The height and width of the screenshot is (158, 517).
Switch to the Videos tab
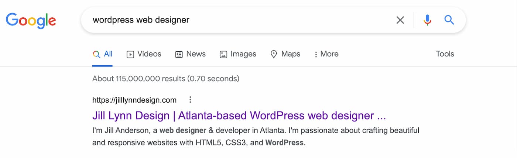144,54
